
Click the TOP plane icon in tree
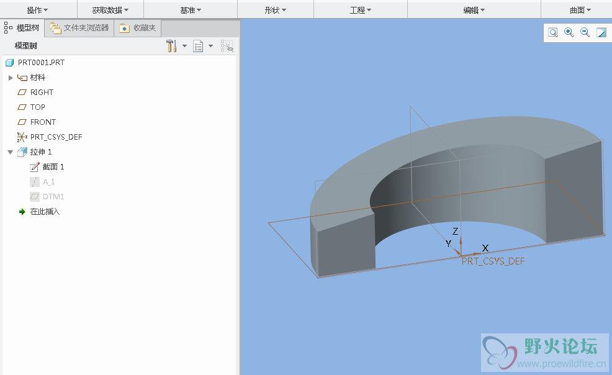(22, 107)
